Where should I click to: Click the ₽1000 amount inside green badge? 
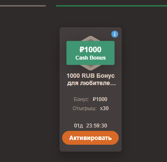coord(91,50)
